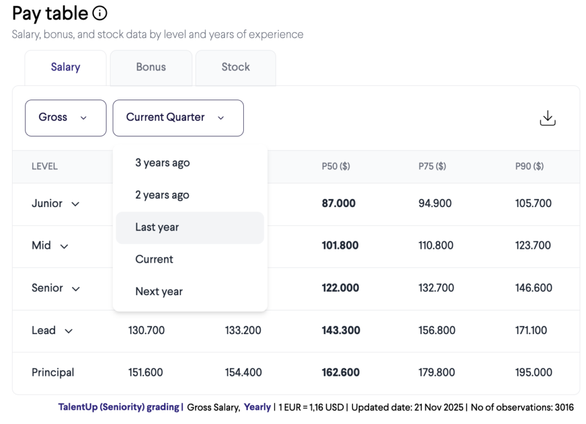Open the Stock tab

click(x=235, y=67)
